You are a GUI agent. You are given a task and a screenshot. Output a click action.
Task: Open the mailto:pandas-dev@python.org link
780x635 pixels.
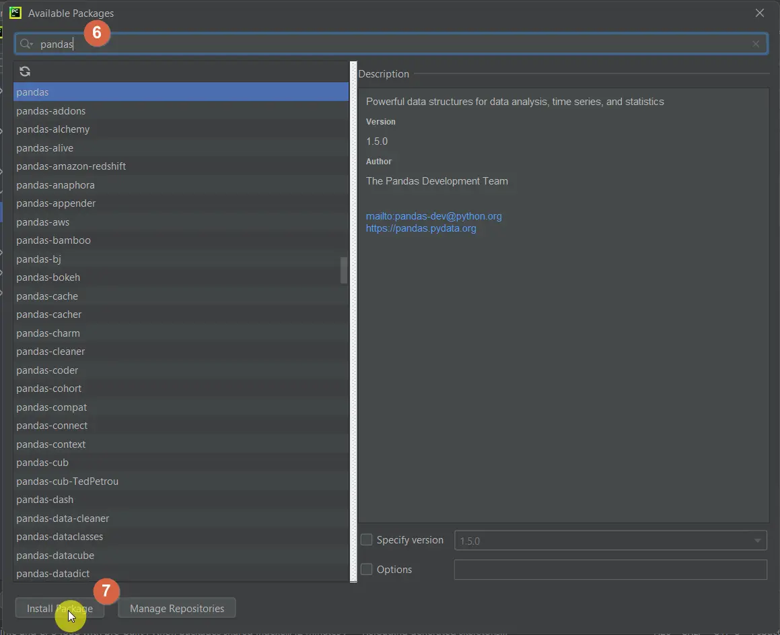point(434,216)
